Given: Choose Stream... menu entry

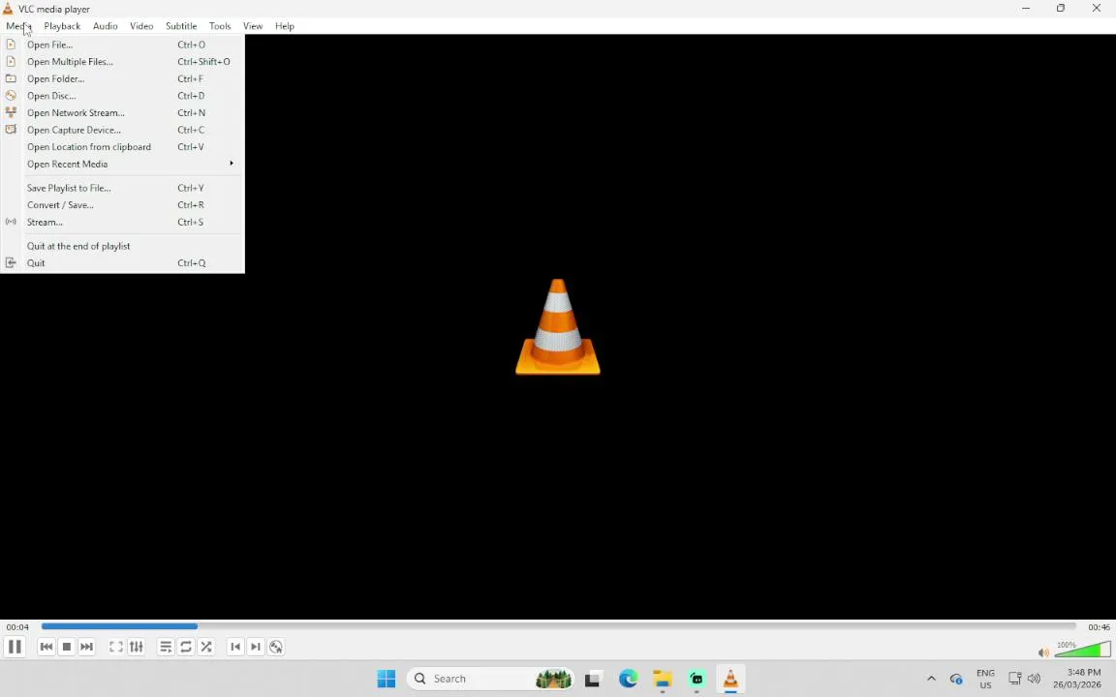Looking at the screenshot, I should tap(122, 223).
